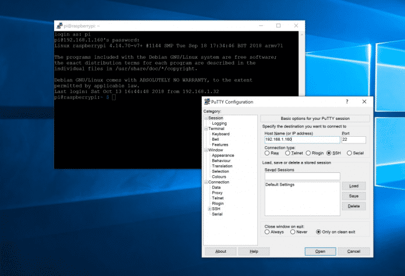405x276 pixels.
Task: Click the PuTTY icon in Configuration title bar
Action: click(x=208, y=102)
